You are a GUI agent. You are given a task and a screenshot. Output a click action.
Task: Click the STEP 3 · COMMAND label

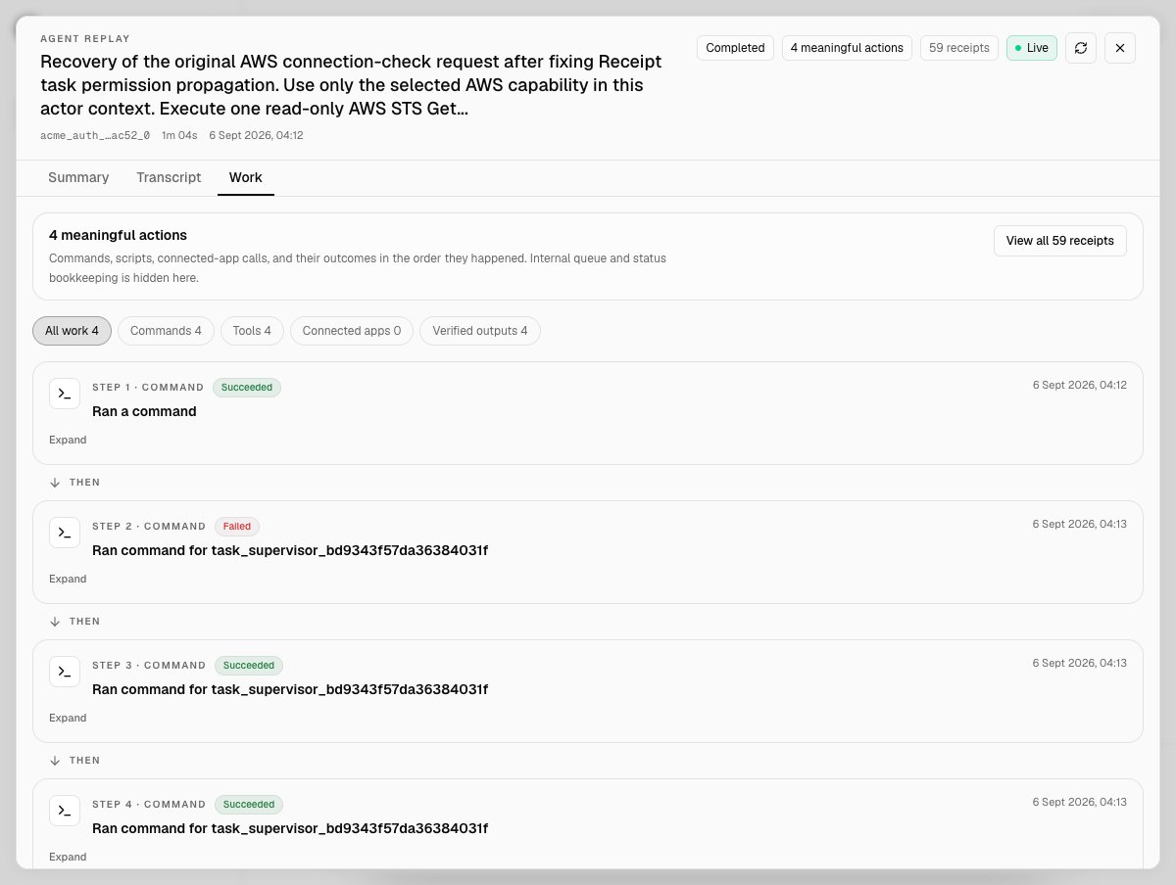pos(149,666)
